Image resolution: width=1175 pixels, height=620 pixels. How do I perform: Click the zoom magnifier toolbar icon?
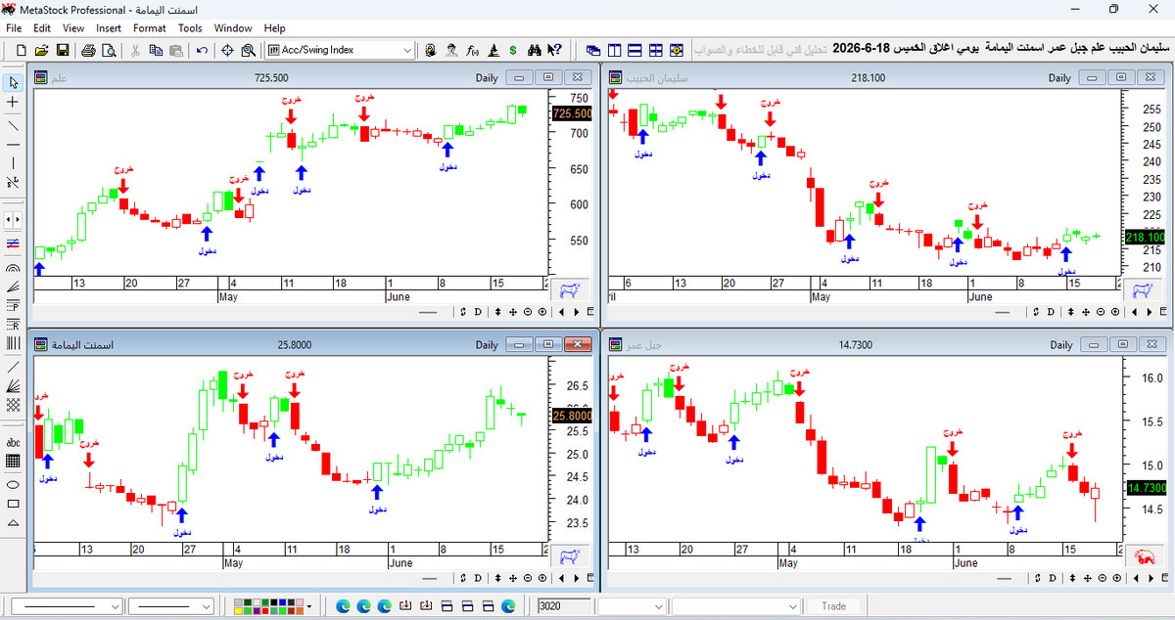[248, 50]
